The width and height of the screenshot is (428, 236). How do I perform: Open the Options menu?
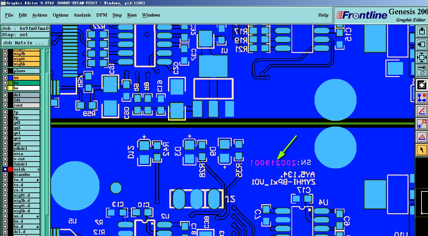[x=60, y=15]
